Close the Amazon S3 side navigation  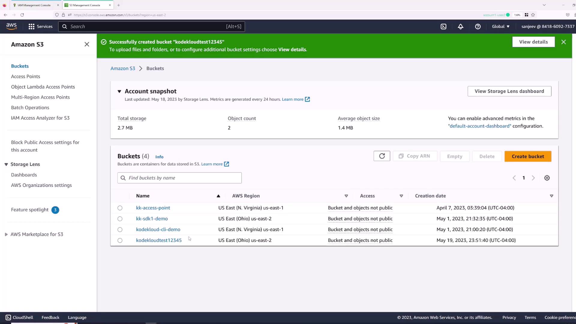pyautogui.click(x=87, y=44)
